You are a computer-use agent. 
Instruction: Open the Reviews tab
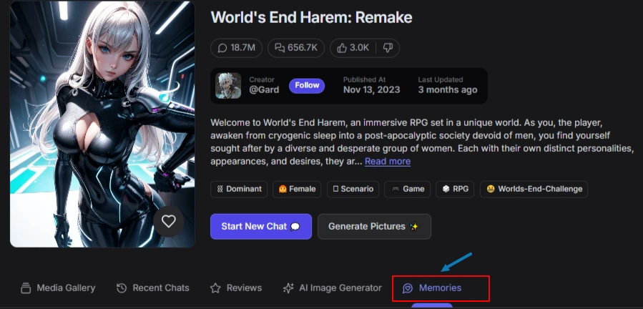[236, 288]
